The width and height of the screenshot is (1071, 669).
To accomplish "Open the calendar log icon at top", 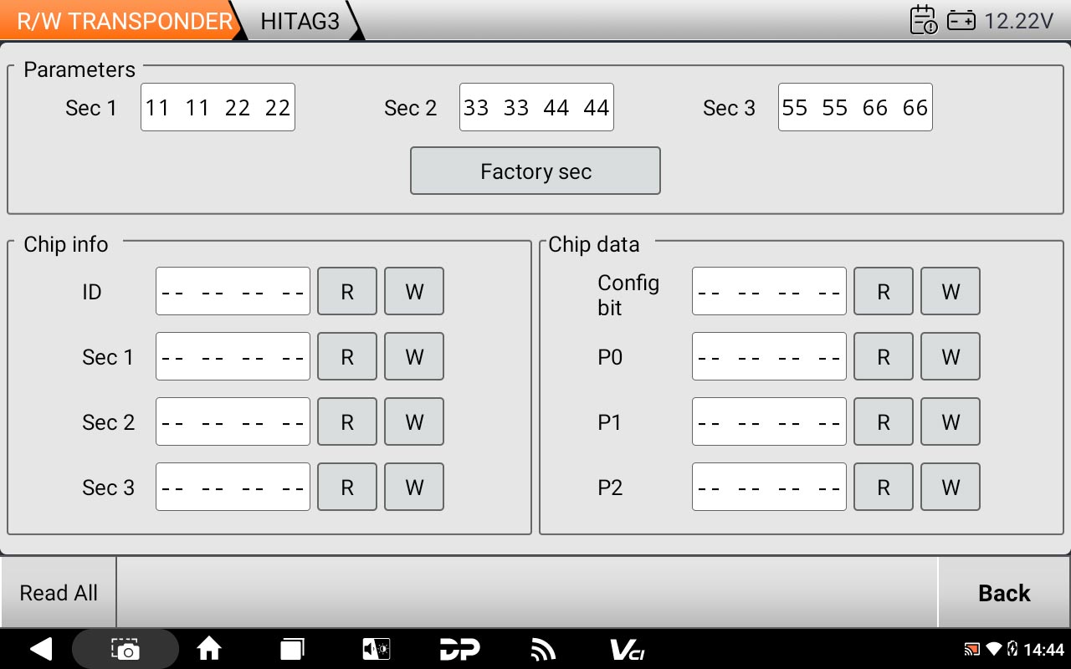I will 923,20.
